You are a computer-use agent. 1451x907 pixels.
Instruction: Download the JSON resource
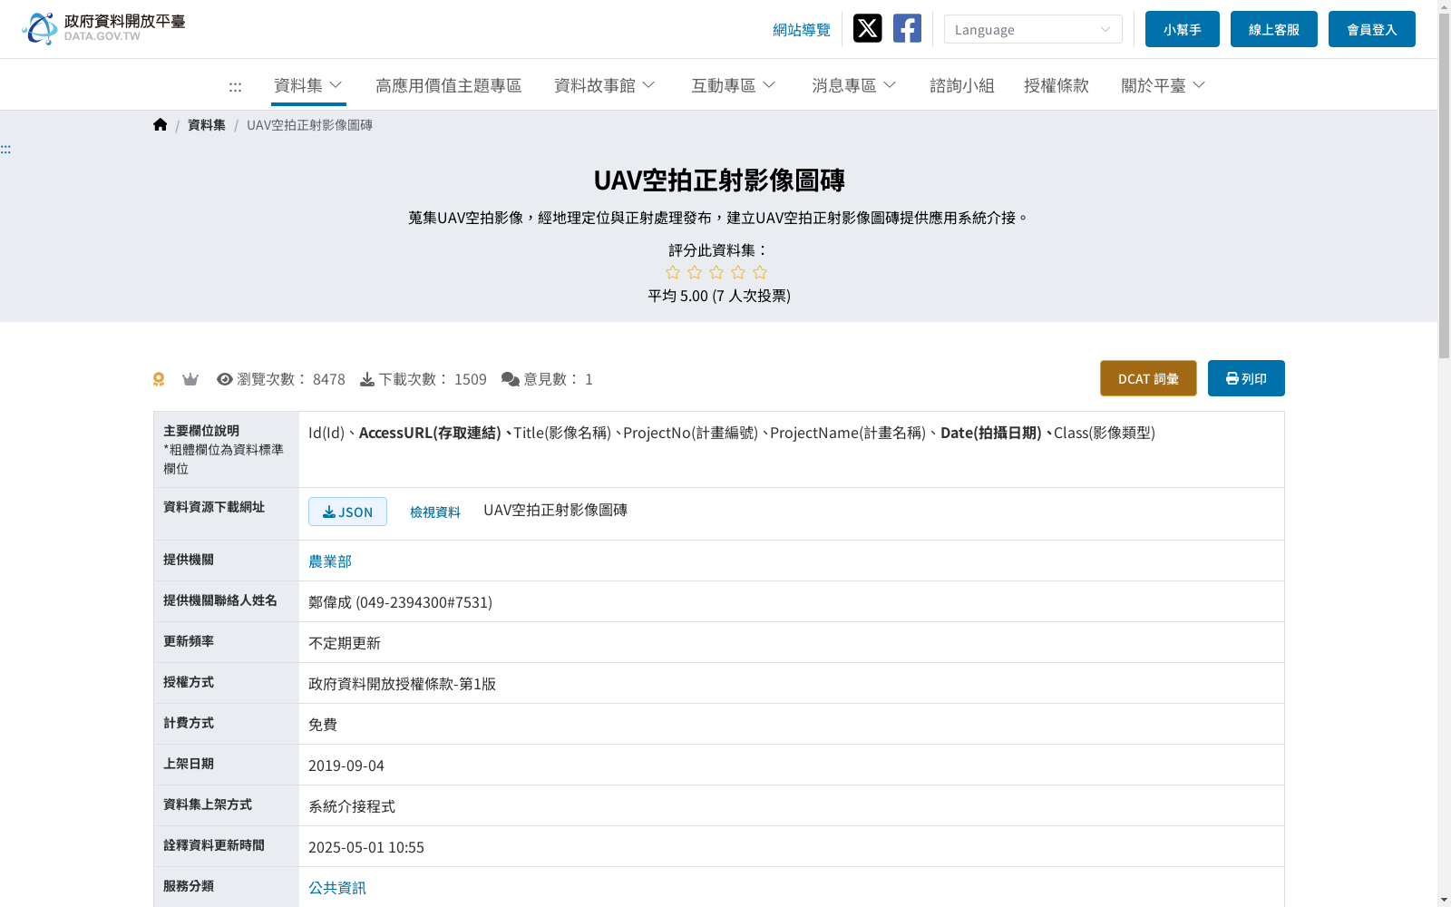pos(347,512)
